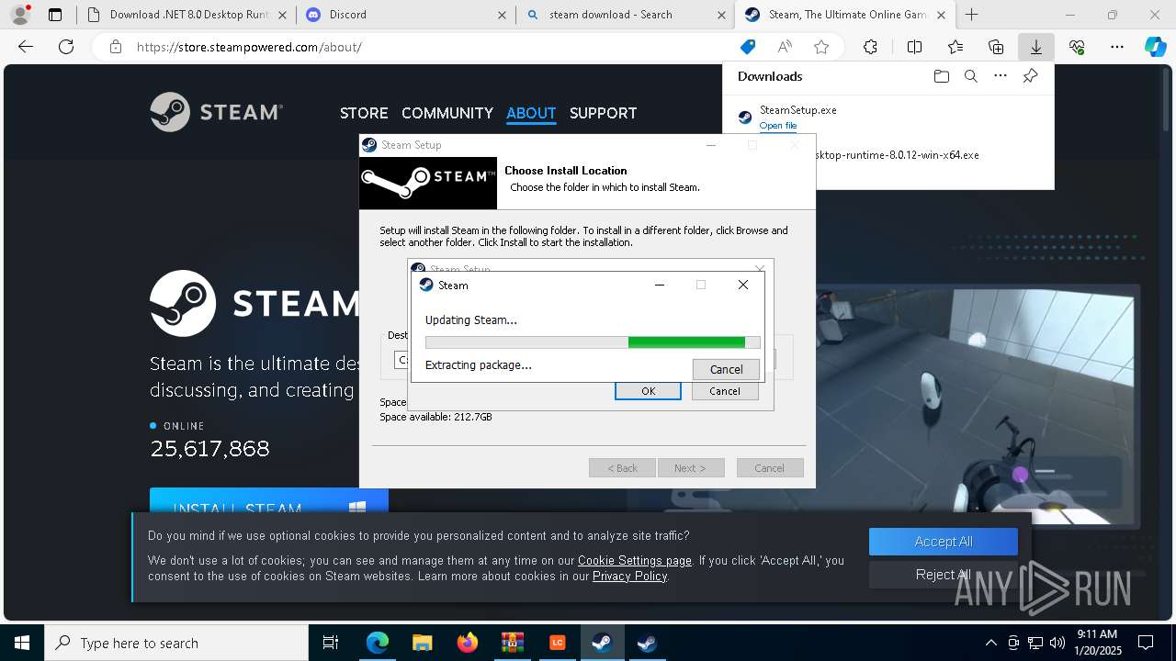The height and width of the screenshot is (661, 1176).
Task: Open the clock showing 9:11 AM
Action: tap(1097, 643)
